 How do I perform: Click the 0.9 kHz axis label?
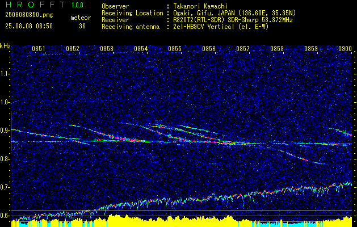5,131
